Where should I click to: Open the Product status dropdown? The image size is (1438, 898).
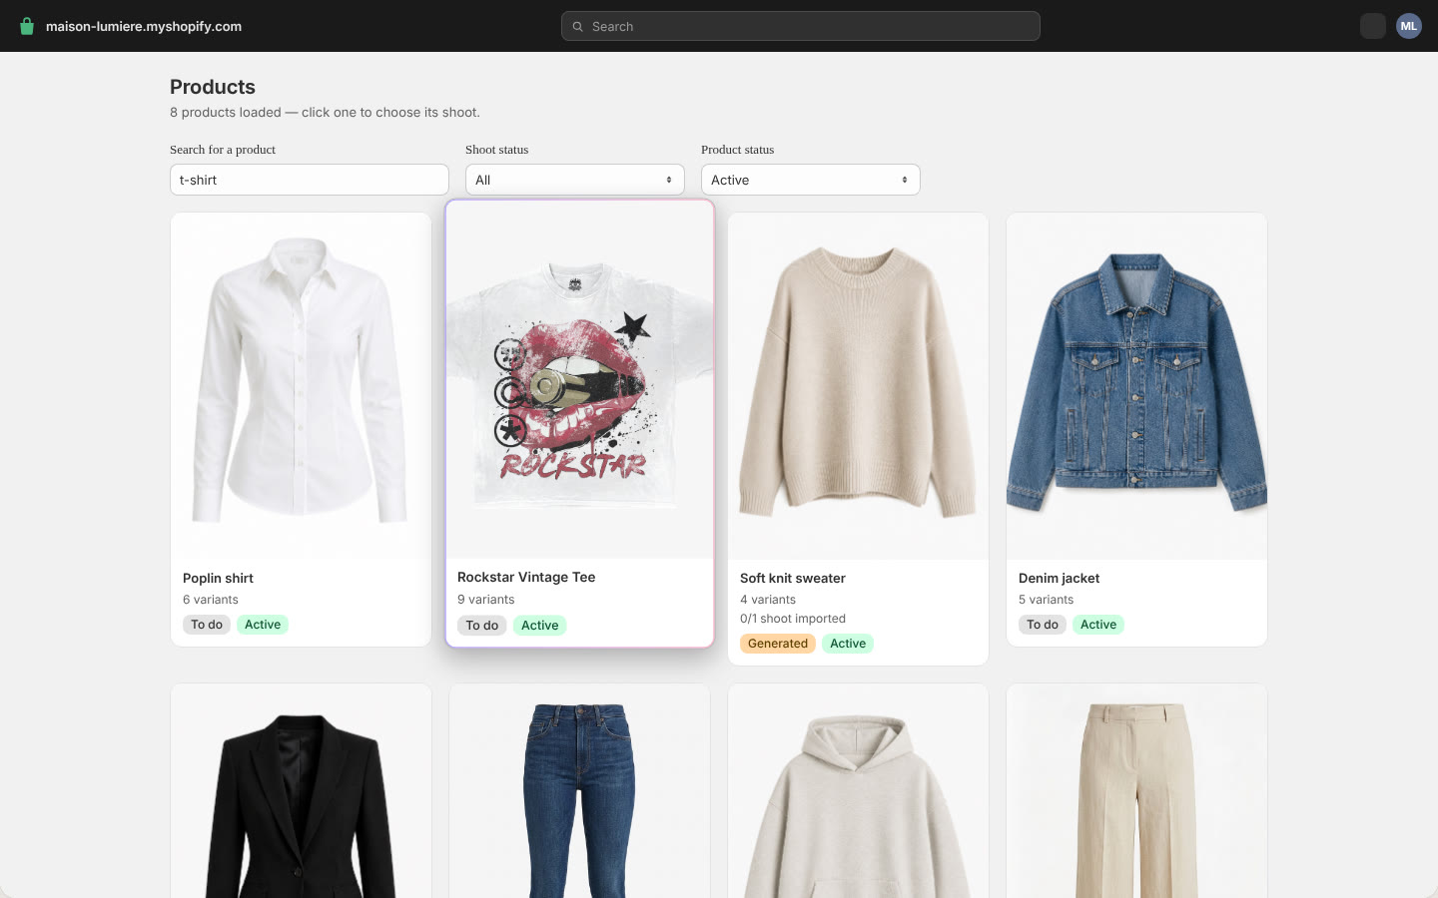pyautogui.click(x=811, y=180)
